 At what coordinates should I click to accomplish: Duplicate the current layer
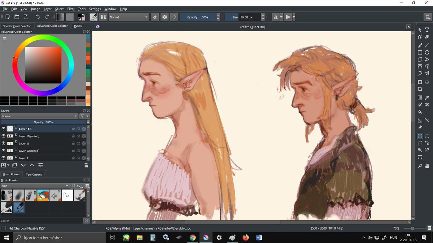[x=14, y=165]
